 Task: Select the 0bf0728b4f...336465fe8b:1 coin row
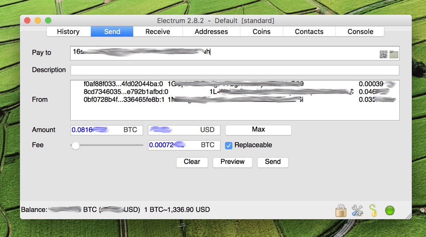[235, 100]
